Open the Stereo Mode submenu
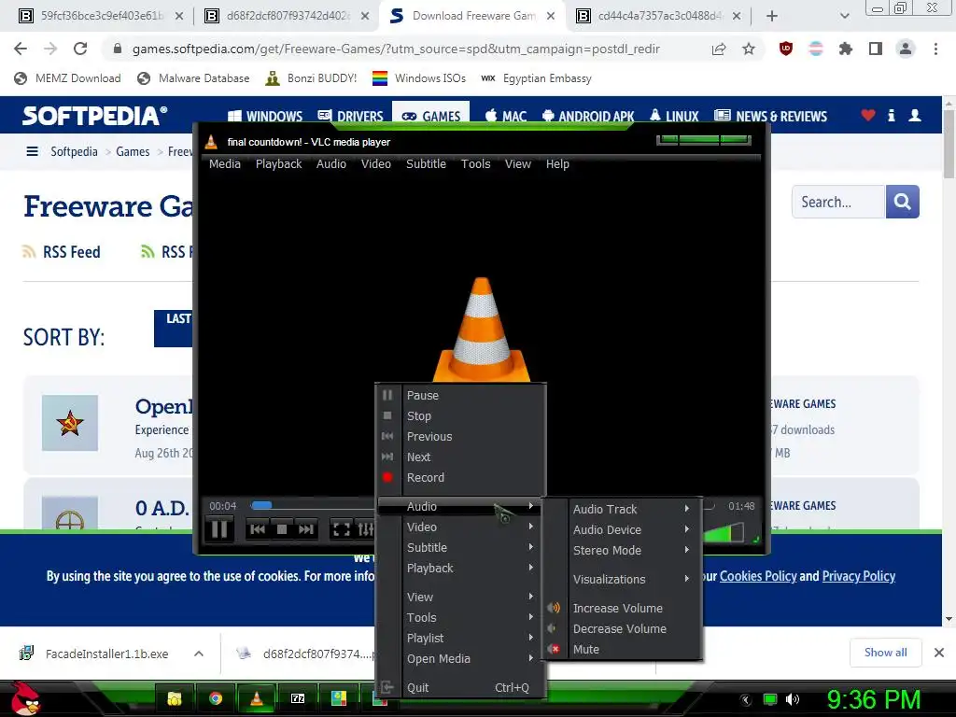The image size is (956, 717). tap(622, 550)
